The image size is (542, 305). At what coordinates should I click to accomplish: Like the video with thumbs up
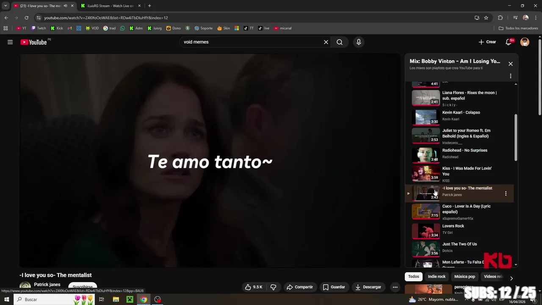[x=254, y=287]
